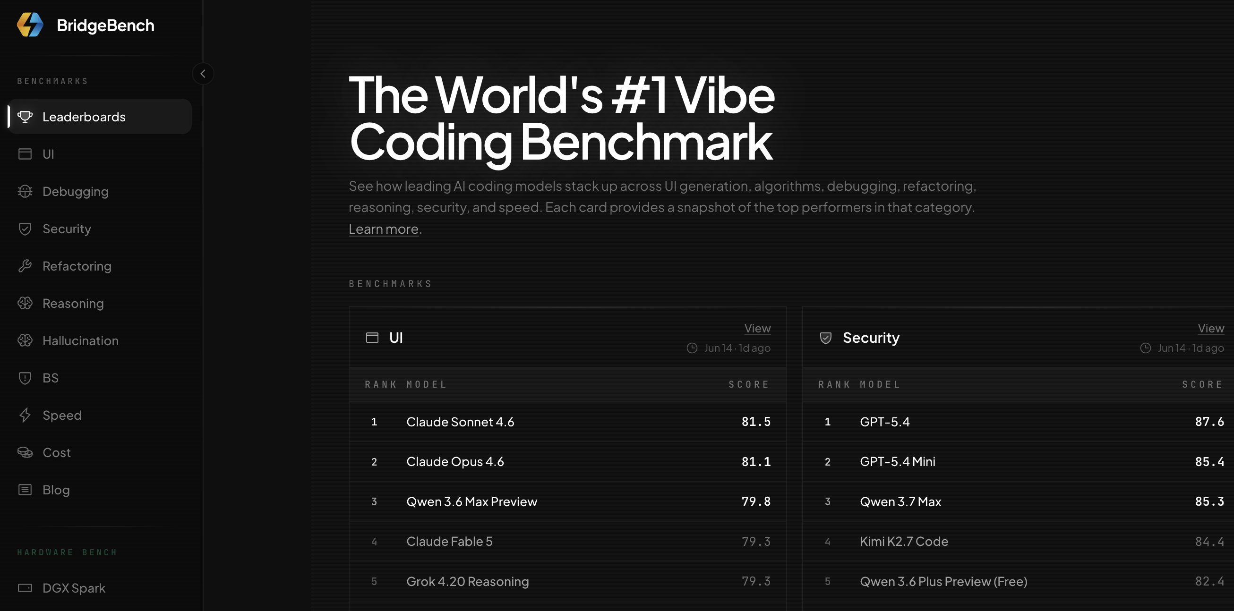This screenshot has width=1234, height=611.
Task: Click View link on the Security card
Action: tap(1210, 328)
